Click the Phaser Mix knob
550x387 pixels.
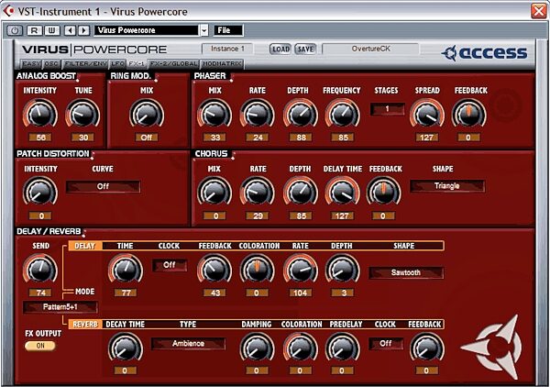(214, 114)
